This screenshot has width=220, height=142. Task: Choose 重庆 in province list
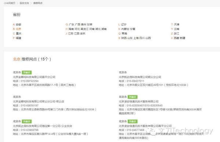pos(18,33)
